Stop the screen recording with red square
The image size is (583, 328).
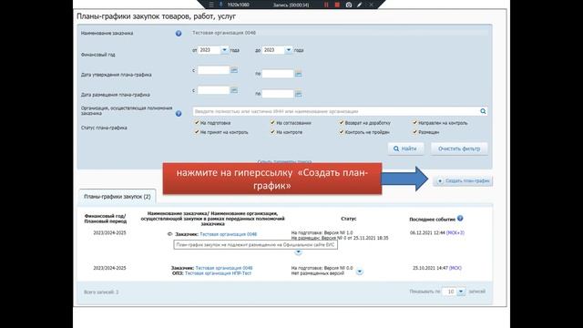pos(337,5)
